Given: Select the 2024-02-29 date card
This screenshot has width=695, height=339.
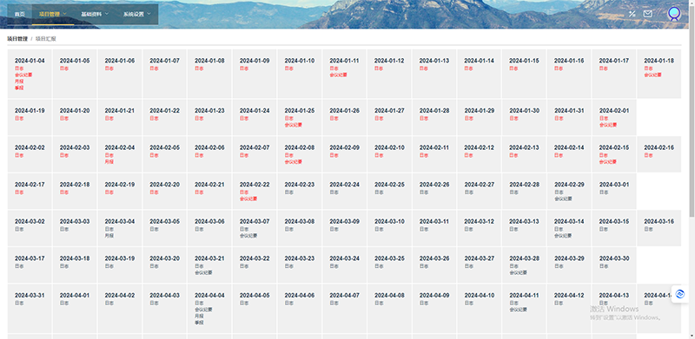Looking at the screenshot, I should 569,192.
